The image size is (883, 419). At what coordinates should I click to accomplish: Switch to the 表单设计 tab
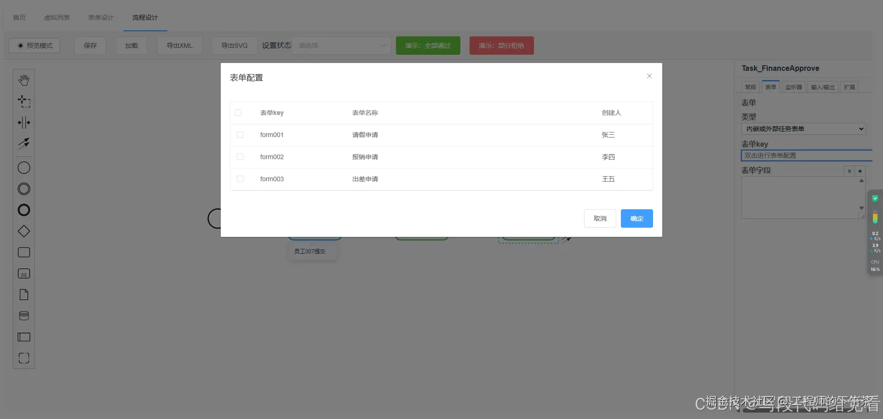click(101, 17)
